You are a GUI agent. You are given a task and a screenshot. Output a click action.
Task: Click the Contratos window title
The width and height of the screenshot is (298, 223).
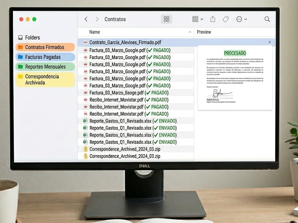(115, 19)
